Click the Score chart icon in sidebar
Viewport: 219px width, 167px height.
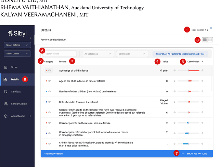click(5, 67)
